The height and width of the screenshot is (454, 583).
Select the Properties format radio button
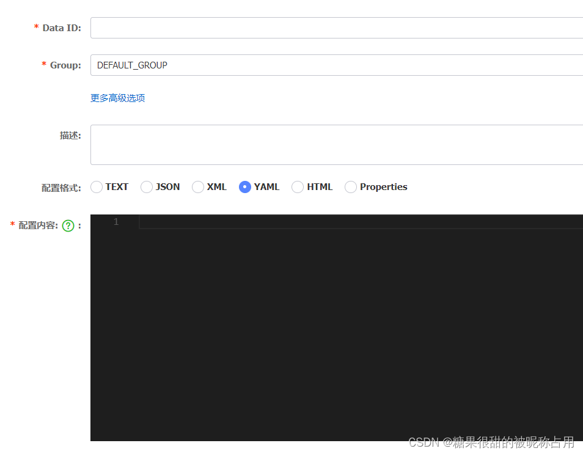(351, 187)
